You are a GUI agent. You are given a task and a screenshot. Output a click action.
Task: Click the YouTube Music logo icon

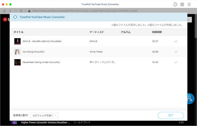coord(5,19)
